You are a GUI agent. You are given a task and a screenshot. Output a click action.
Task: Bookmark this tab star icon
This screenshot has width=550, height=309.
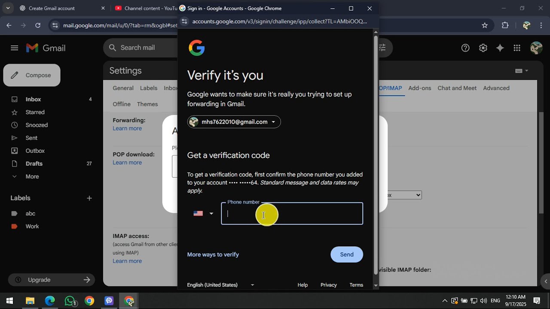pos(485,25)
